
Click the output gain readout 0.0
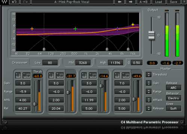[x=152, y=63]
